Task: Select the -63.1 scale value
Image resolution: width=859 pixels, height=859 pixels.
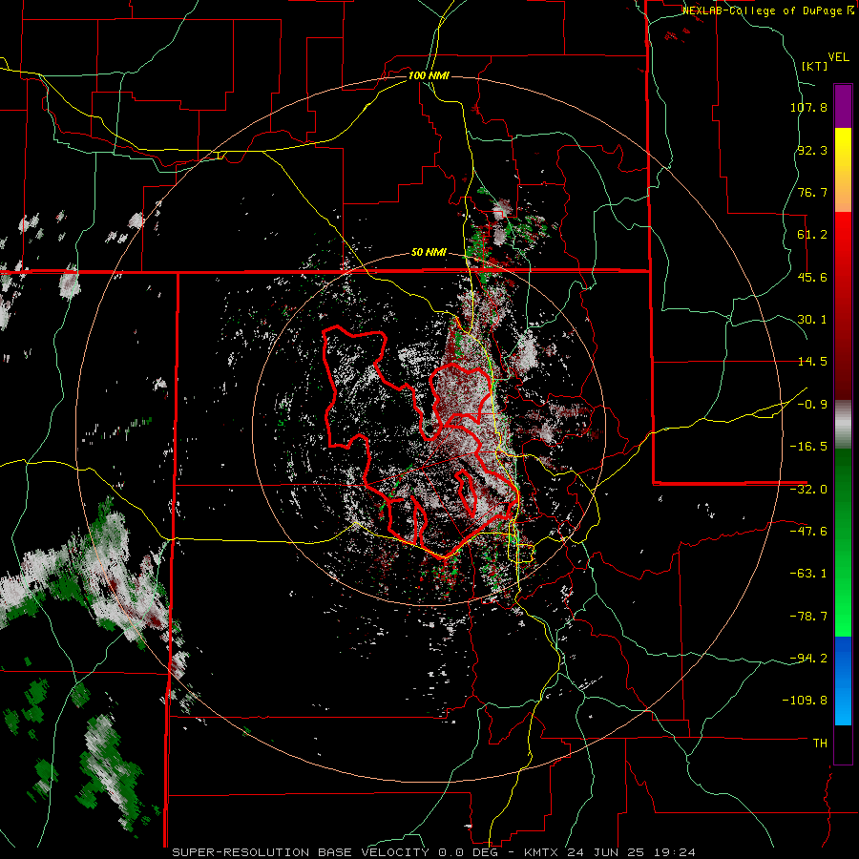Action: coord(808,574)
